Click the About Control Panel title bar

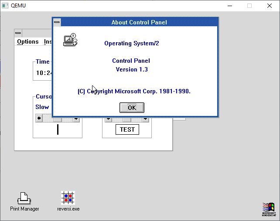[x=139, y=22]
